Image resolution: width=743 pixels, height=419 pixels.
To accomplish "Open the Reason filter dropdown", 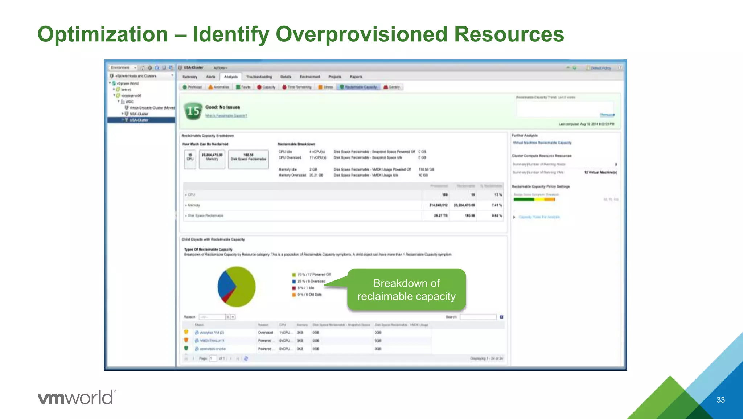I will [x=233, y=317].
